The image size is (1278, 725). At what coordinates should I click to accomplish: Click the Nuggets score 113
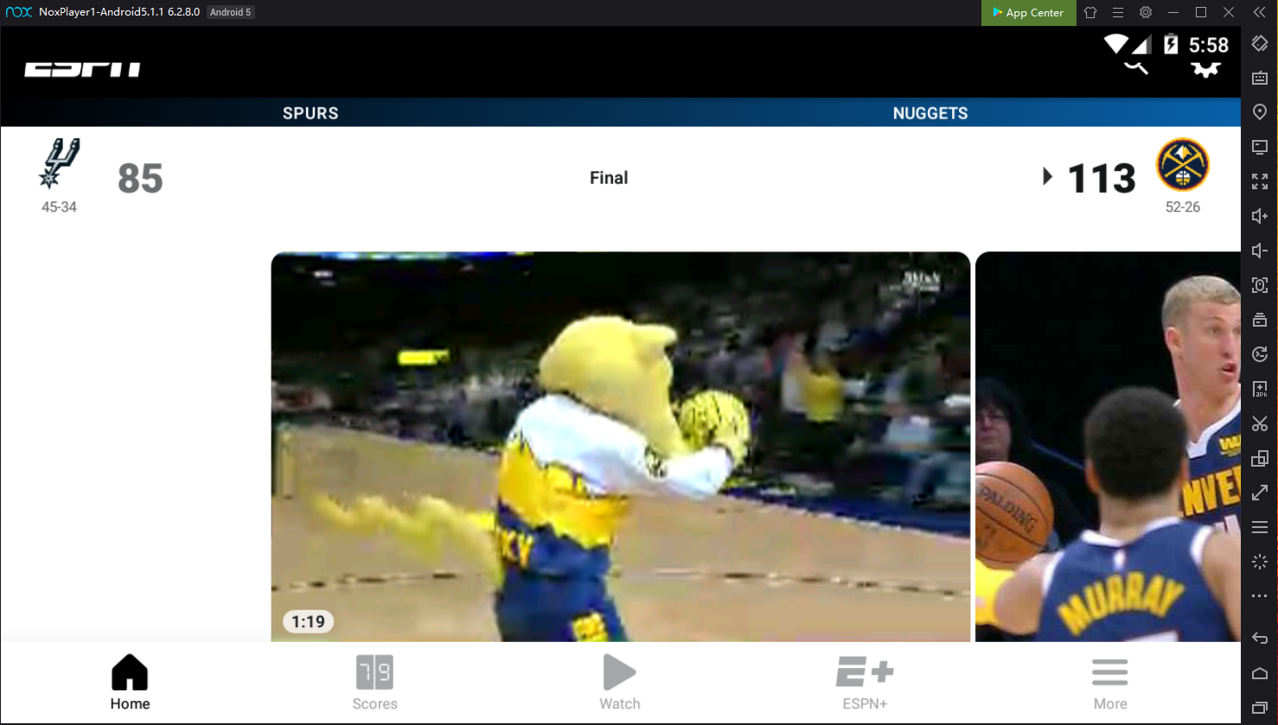tap(1102, 179)
